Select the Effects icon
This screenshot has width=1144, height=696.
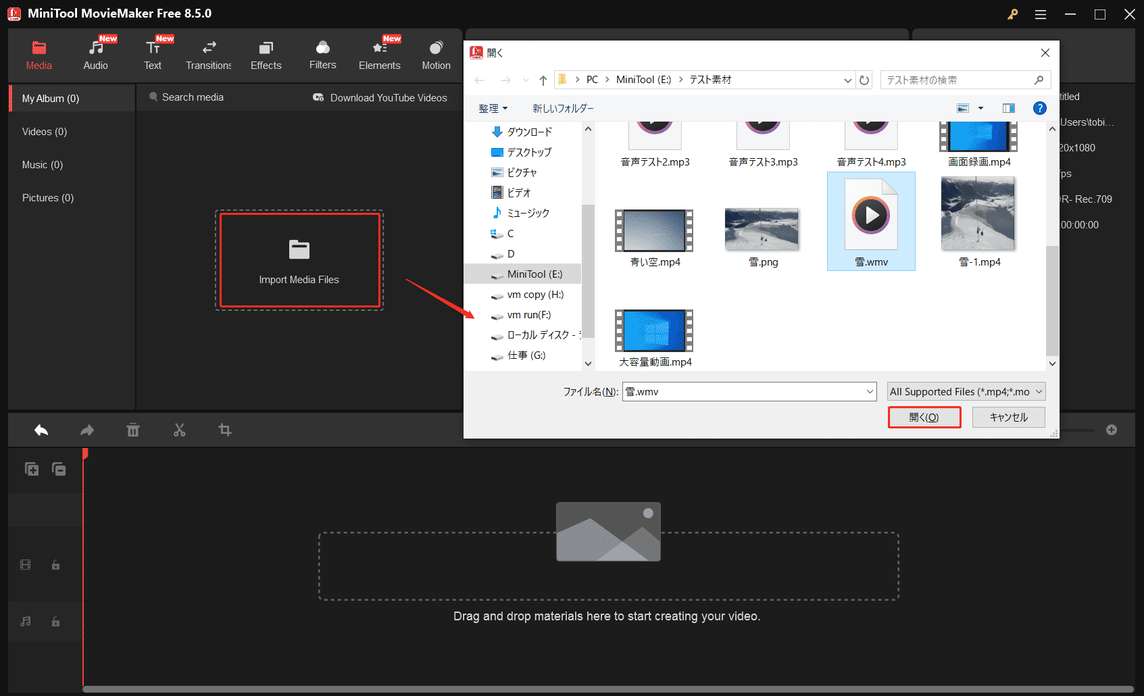[x=266, y=53]
